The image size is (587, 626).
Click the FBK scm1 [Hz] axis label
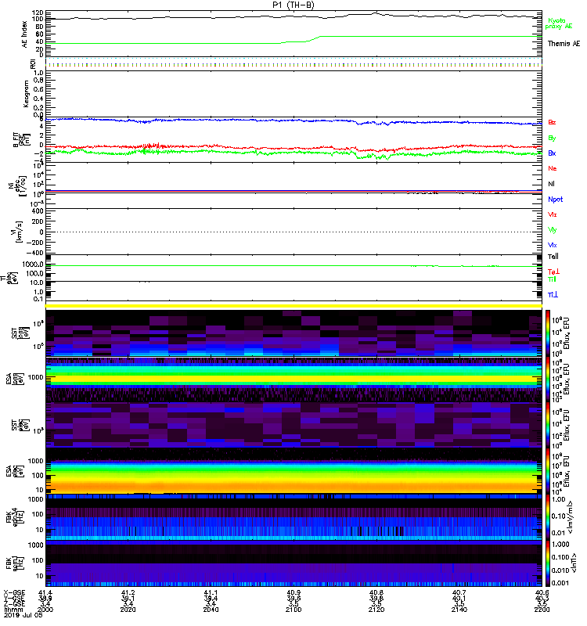point(15,563)
